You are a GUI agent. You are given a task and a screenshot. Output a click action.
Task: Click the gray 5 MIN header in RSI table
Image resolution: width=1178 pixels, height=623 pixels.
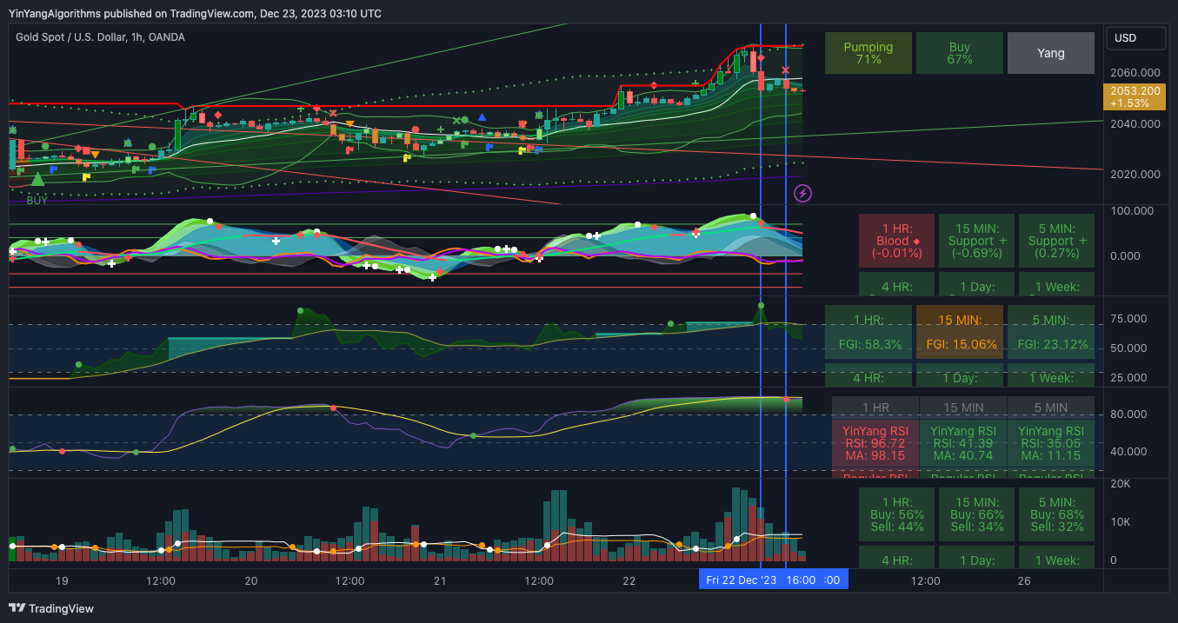point(1051,407)
